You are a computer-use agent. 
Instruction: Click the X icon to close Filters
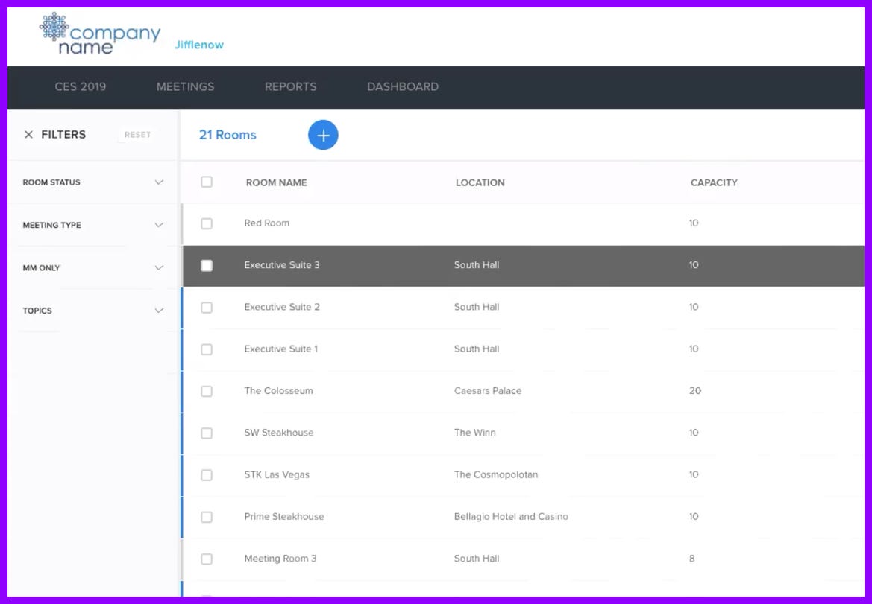tap(28, 134)
